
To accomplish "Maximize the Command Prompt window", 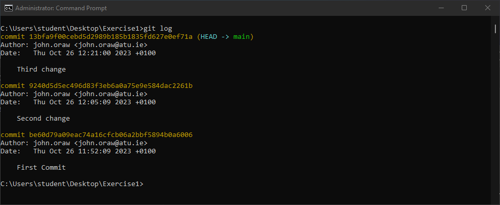I will point(464,8).
